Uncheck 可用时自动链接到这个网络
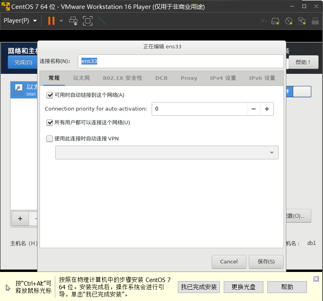Image resolution: width=323 pixels, height=301 pixels. (x=50, y=95)
